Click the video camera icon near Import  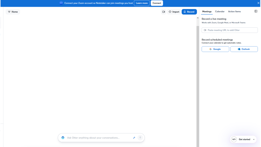[164, 12]
